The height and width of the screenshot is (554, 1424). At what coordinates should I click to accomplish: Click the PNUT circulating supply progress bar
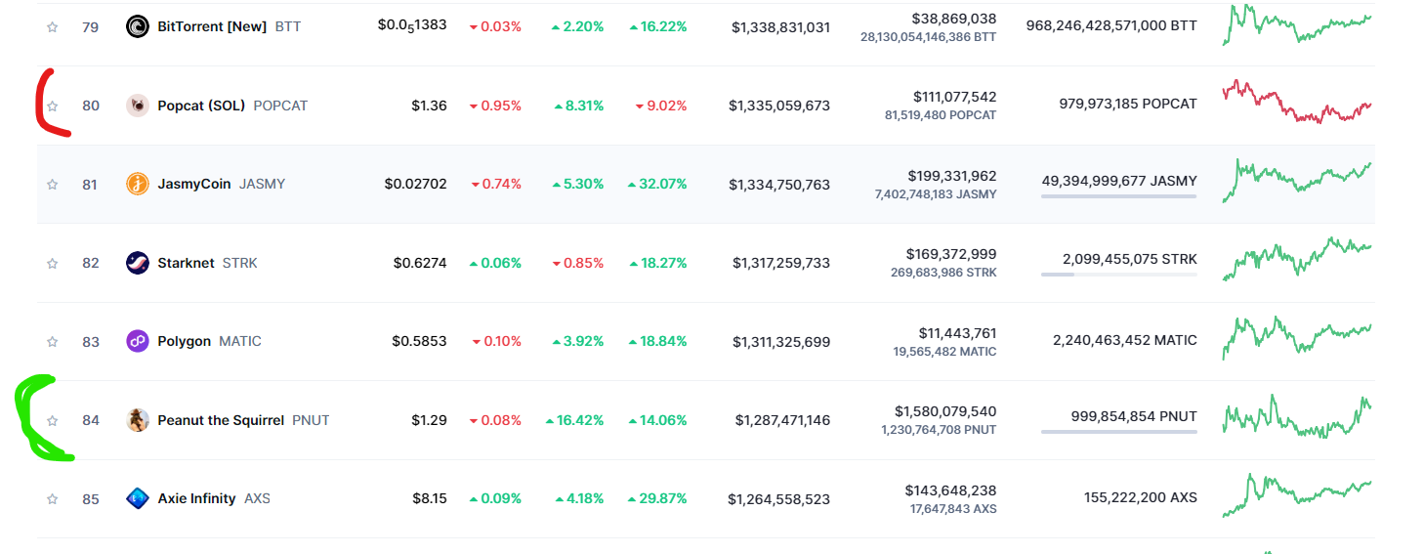[1118, 431]
